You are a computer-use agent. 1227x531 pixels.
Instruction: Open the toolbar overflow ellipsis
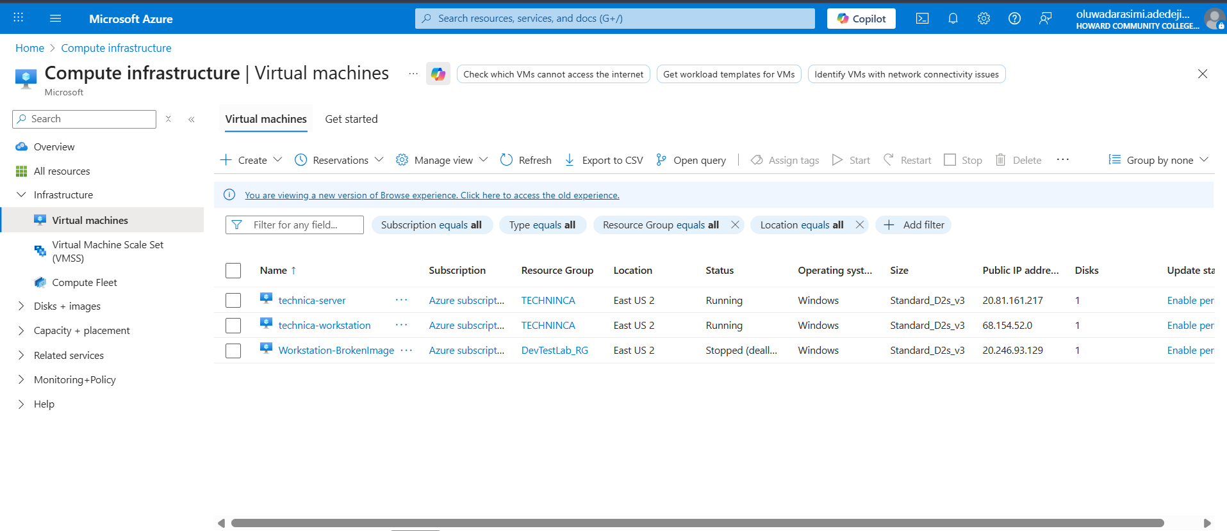1063,159
